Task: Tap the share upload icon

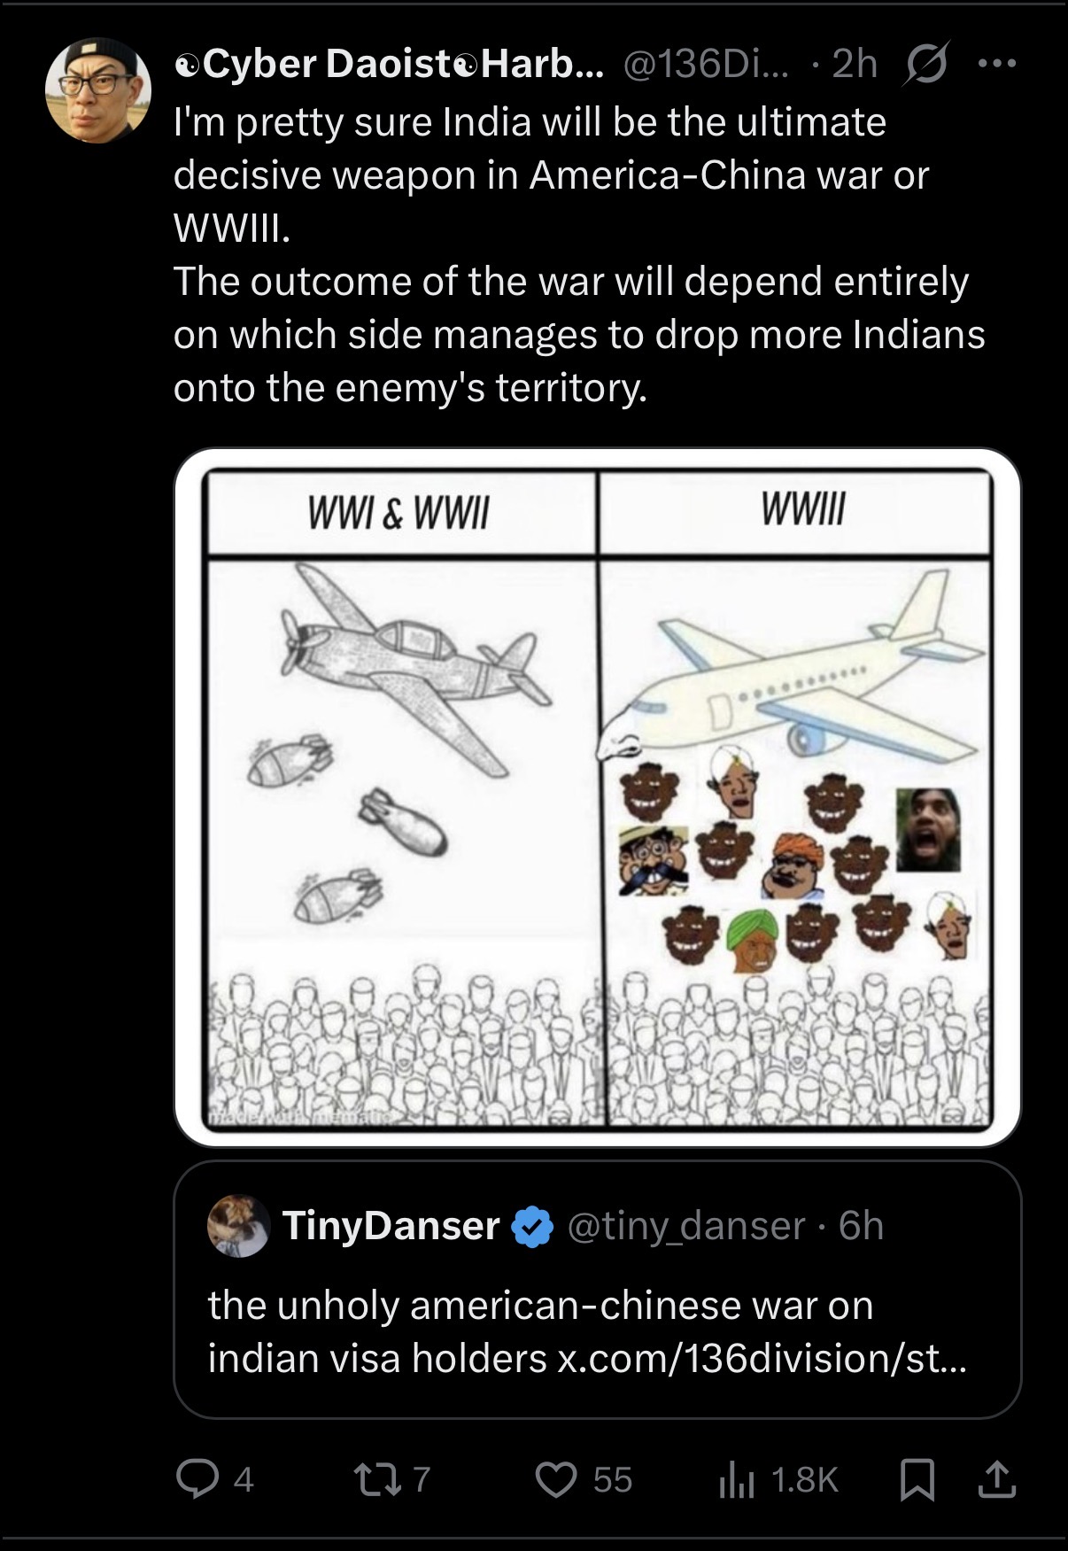Action: coord(995,1478)
